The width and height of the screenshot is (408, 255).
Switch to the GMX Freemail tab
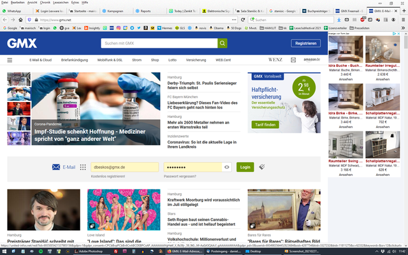point(350,11)
